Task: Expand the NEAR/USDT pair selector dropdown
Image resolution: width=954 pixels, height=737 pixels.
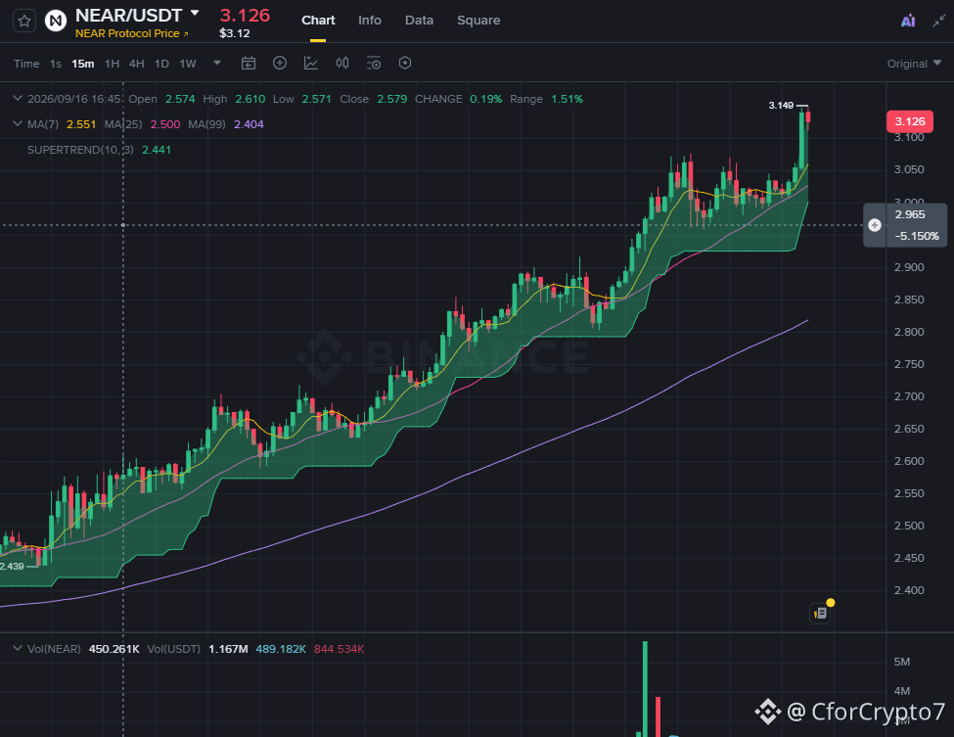Action: coord(195,13)
